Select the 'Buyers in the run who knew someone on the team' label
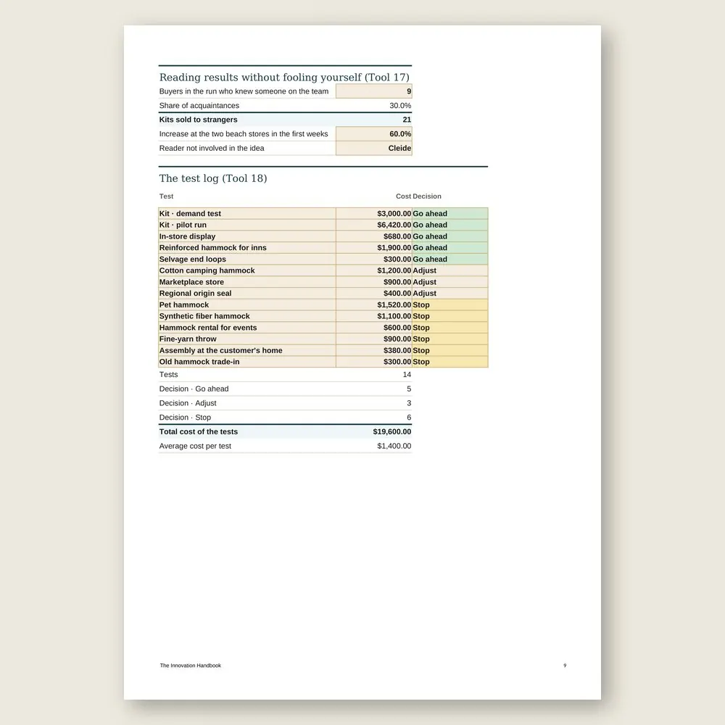 click(x=244, y=91)
